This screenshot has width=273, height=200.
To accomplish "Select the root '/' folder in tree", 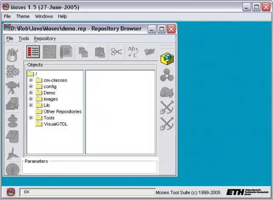I will (x=32, y=74).
